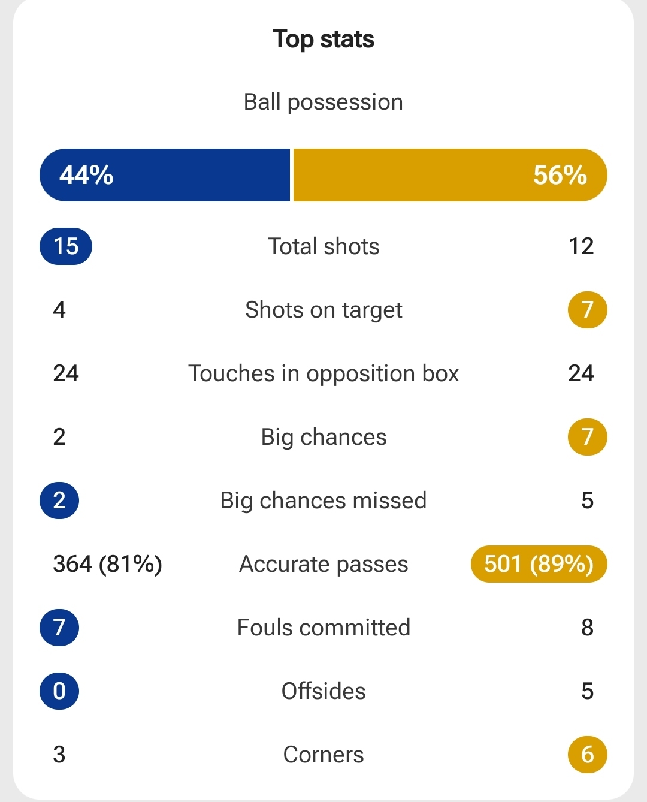This screenshot has height=802, width=647.
Task: Click the Accurate passes label
Action: [323, 565]
